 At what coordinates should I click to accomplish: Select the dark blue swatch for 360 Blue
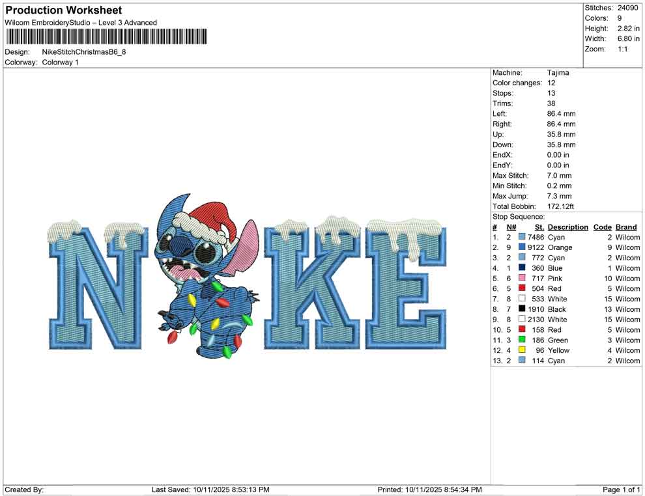click(x=522, y=268)
